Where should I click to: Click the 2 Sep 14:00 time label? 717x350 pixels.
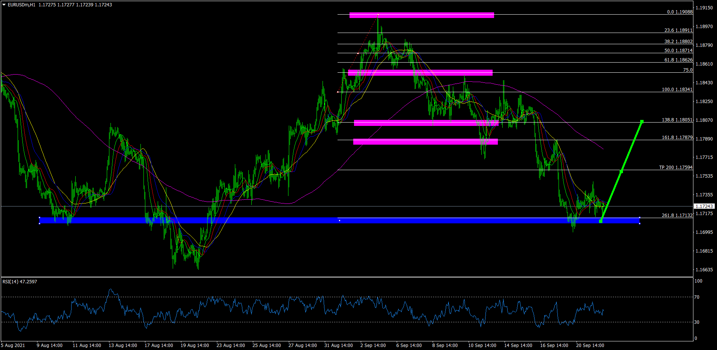pyautogui.click(x=373, y=346)
